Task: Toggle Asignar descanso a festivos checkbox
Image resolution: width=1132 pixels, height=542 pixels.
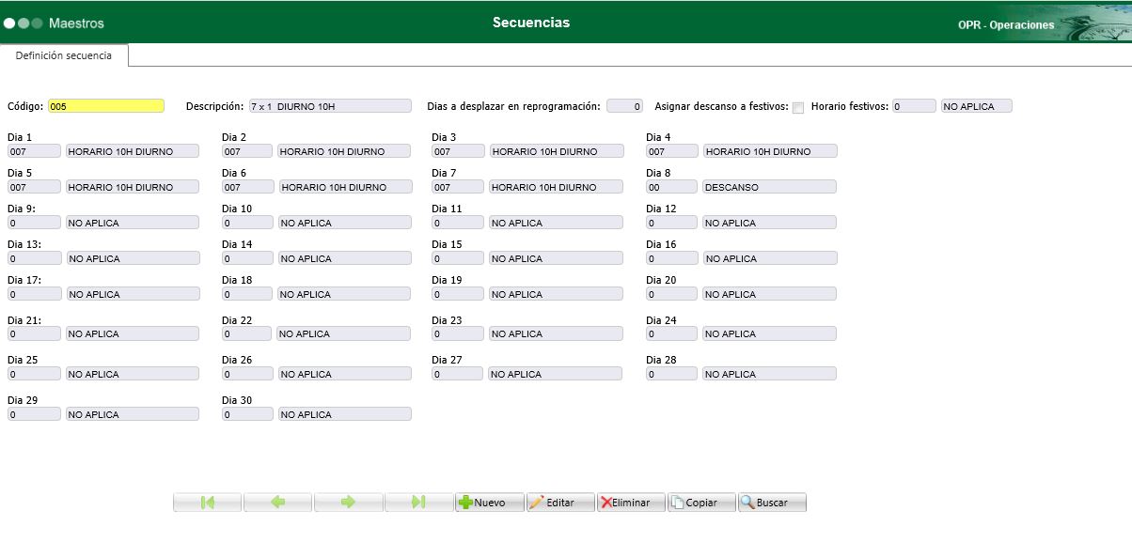Action: point(798,107)
